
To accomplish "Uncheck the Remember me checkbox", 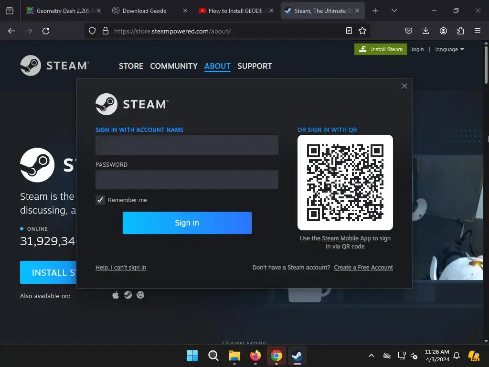I will [100, 200].
